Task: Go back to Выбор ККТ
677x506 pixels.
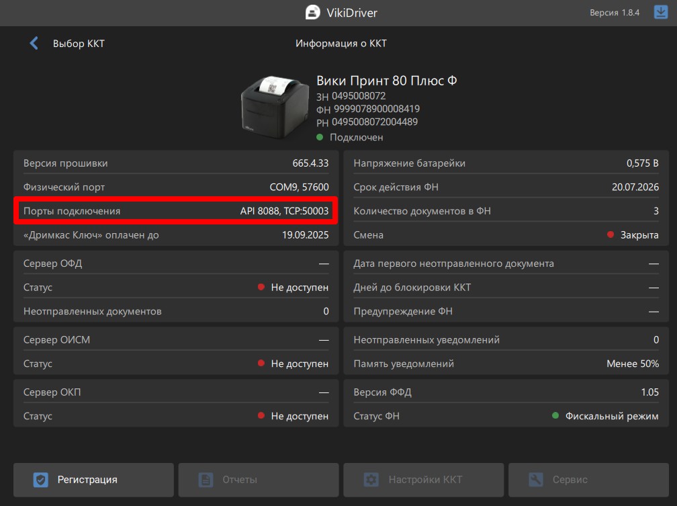Action: [x=78, y=44]
